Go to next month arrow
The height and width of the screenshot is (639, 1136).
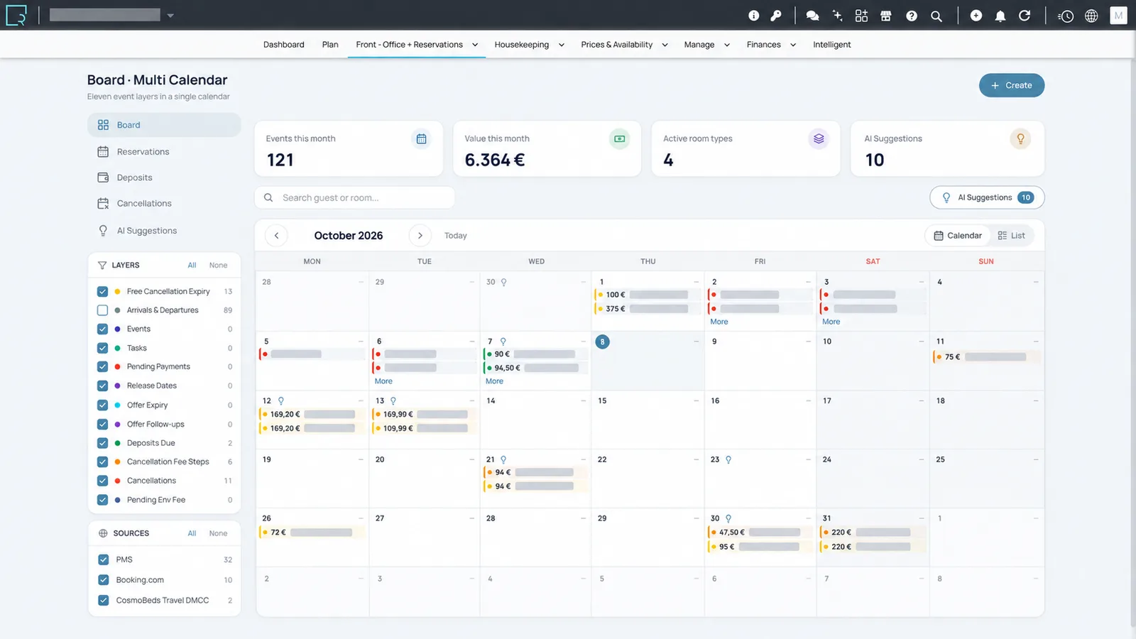coord(420,236)
